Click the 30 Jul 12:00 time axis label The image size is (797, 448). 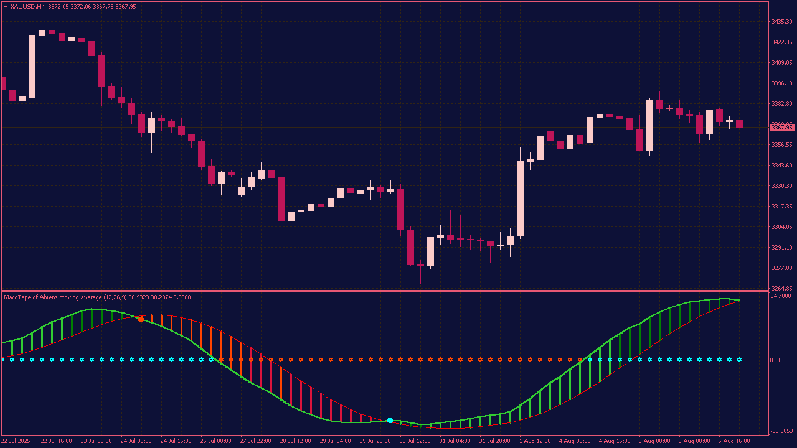coord(415,441)
